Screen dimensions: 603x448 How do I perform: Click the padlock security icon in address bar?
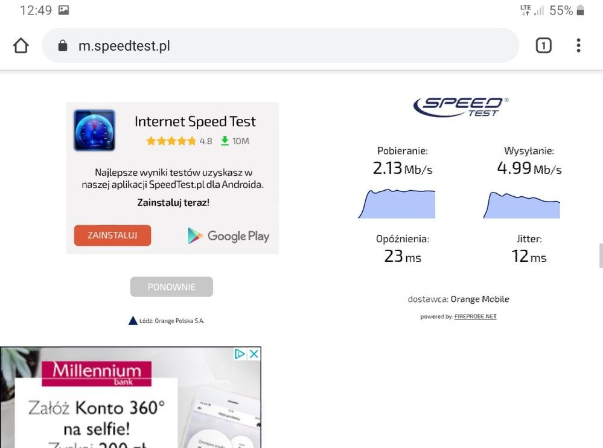[x=62, y=45]
